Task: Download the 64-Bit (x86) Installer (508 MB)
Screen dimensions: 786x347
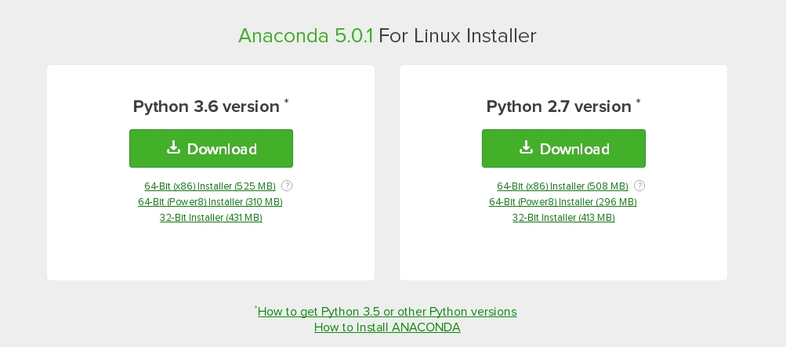Action: pyautogui.click(x=563, y=186)
